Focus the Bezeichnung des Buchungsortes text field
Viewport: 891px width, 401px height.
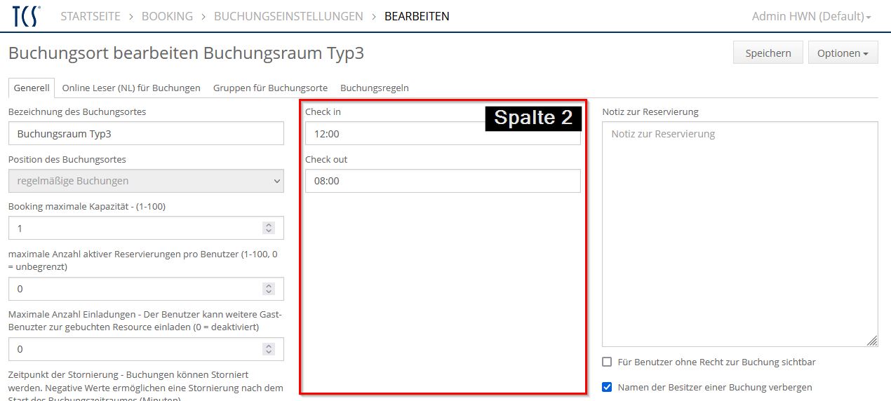(x=146, y=133)
